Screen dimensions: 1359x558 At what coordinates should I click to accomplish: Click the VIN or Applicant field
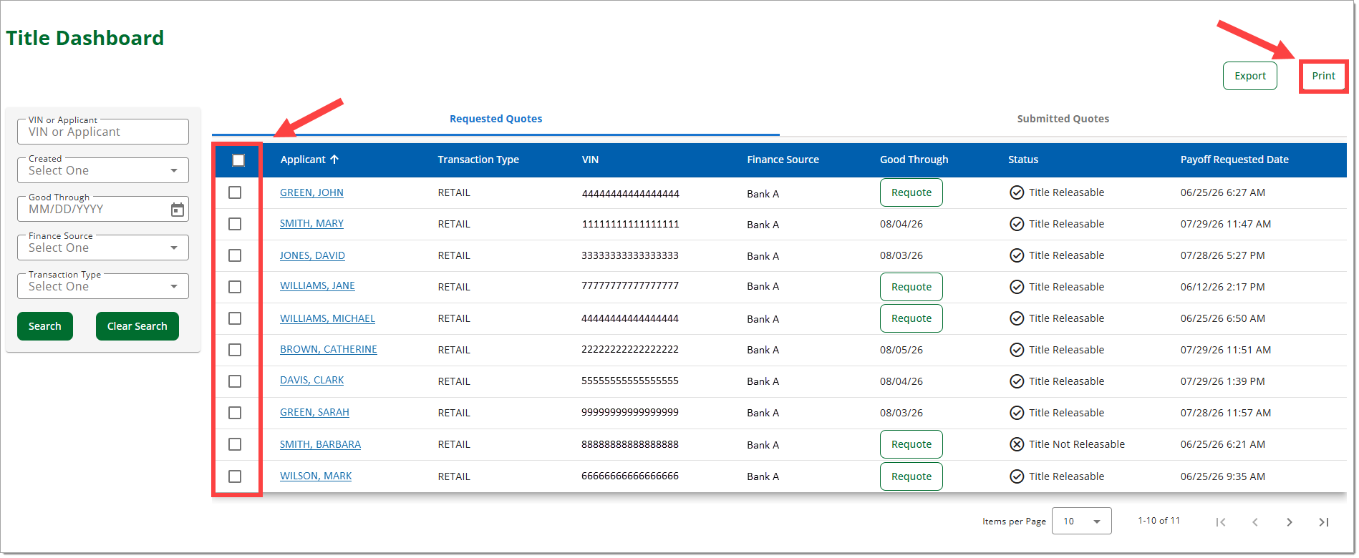tap(103, 132)
